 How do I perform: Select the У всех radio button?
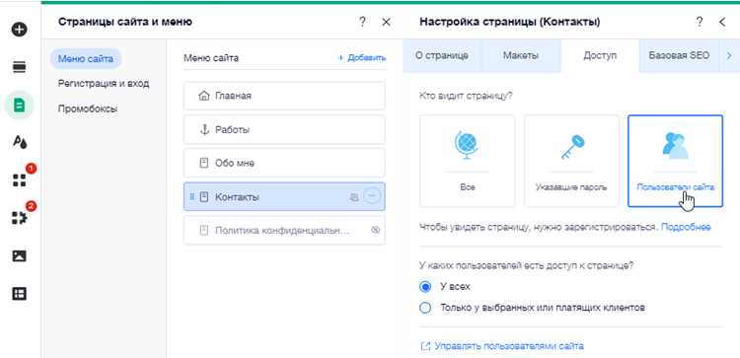coord(425,286)
